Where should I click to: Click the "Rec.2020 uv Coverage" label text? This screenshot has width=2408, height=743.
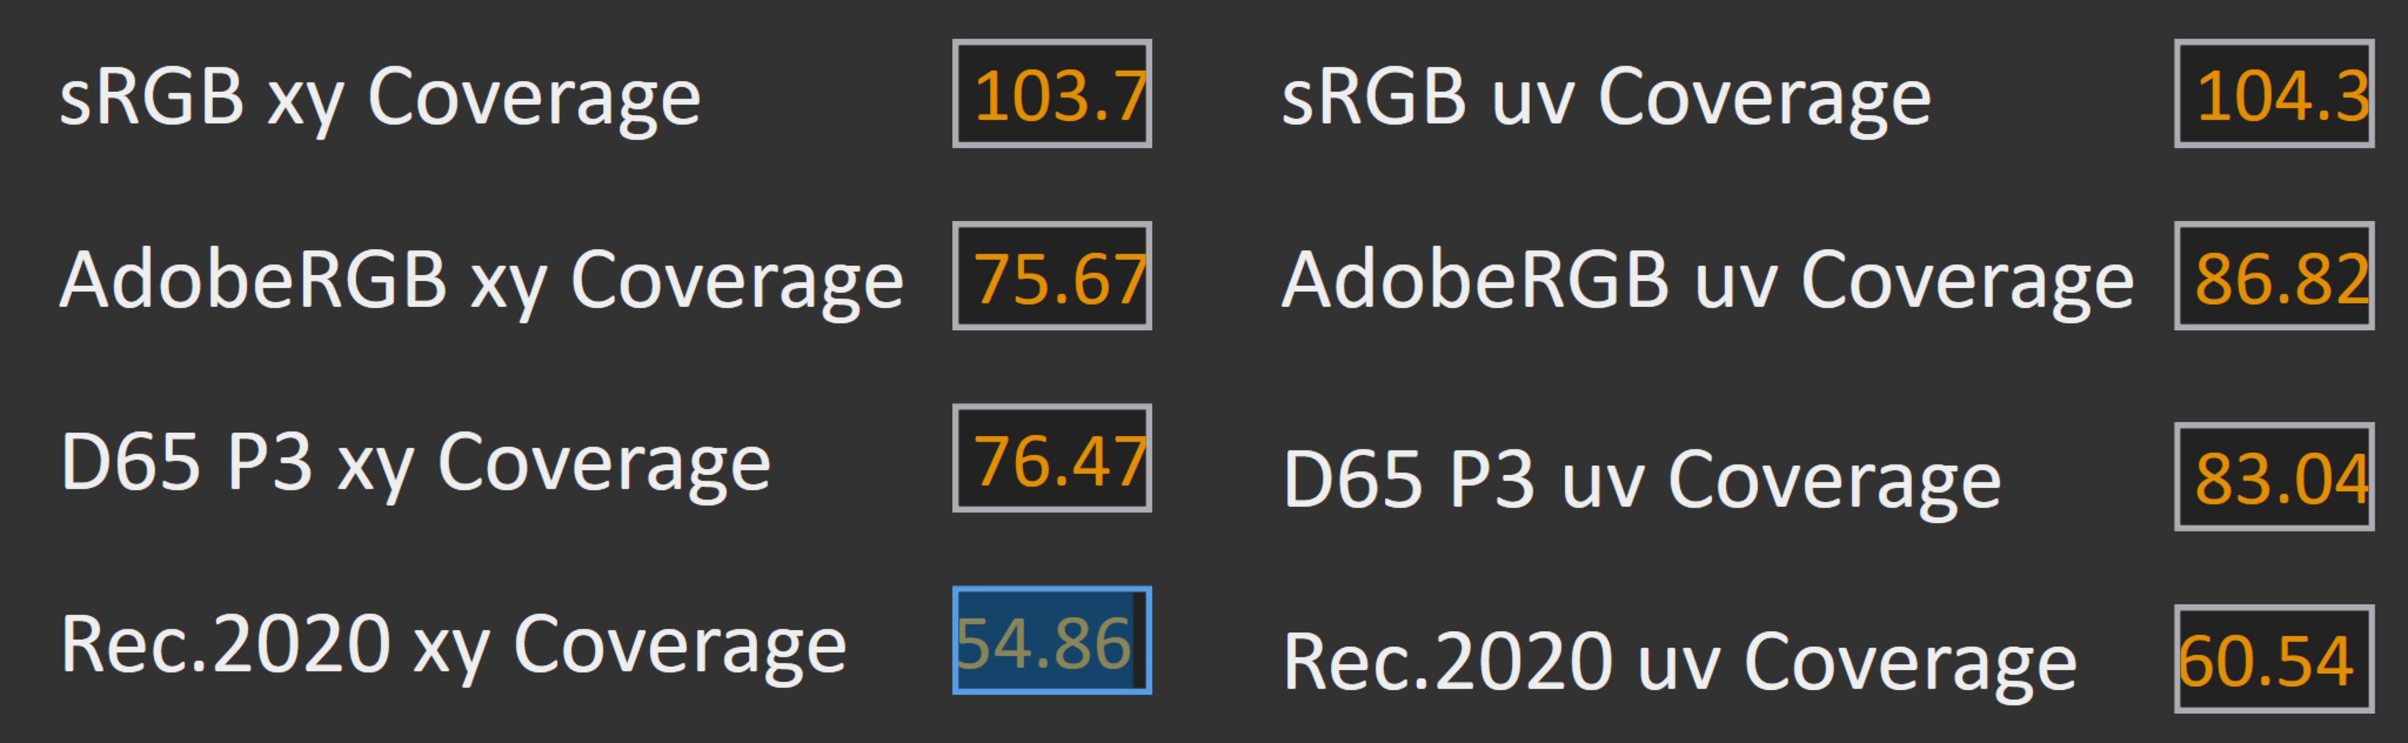pyautogui.click(x=1679, y=661)
